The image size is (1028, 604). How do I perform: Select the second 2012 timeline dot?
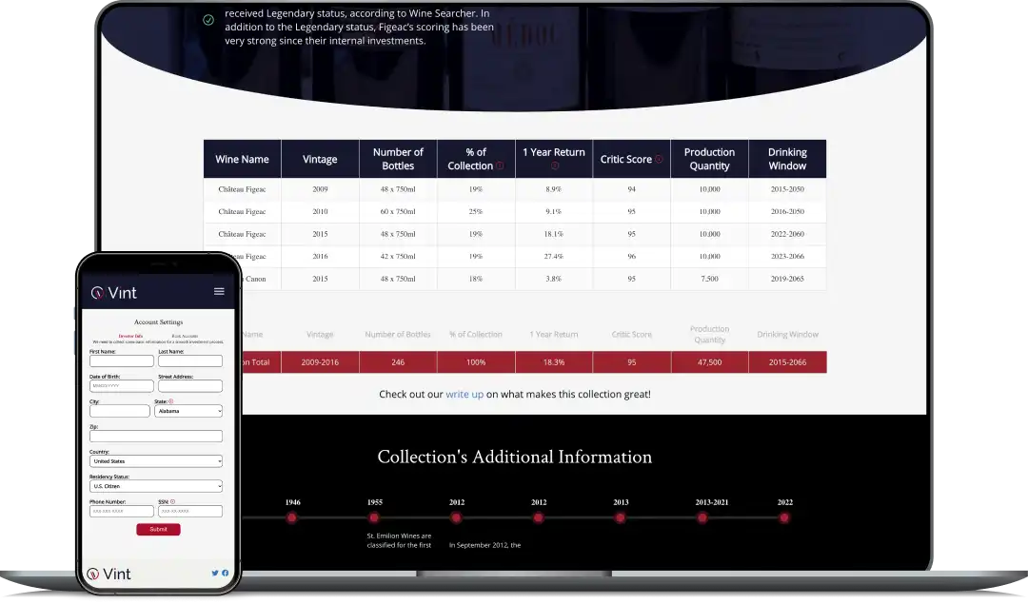(x=538, y=517)
